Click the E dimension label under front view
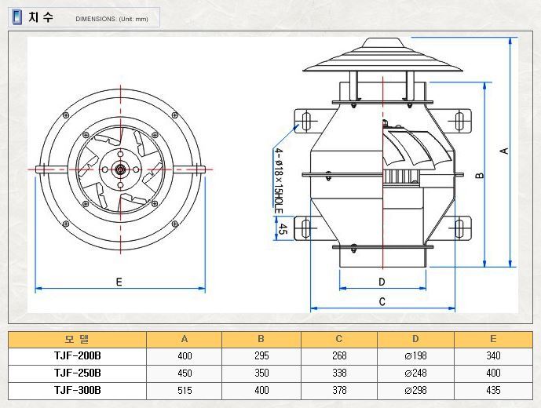 coord(119,282)
